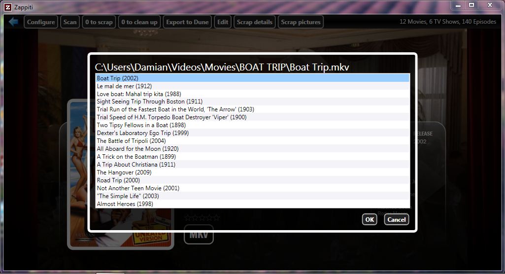Select 'A Trip About Christiana (1911)'
Image resolution: width=505 pixels, height=274 pixels.
pyautogui.click(x=252, y=165)
